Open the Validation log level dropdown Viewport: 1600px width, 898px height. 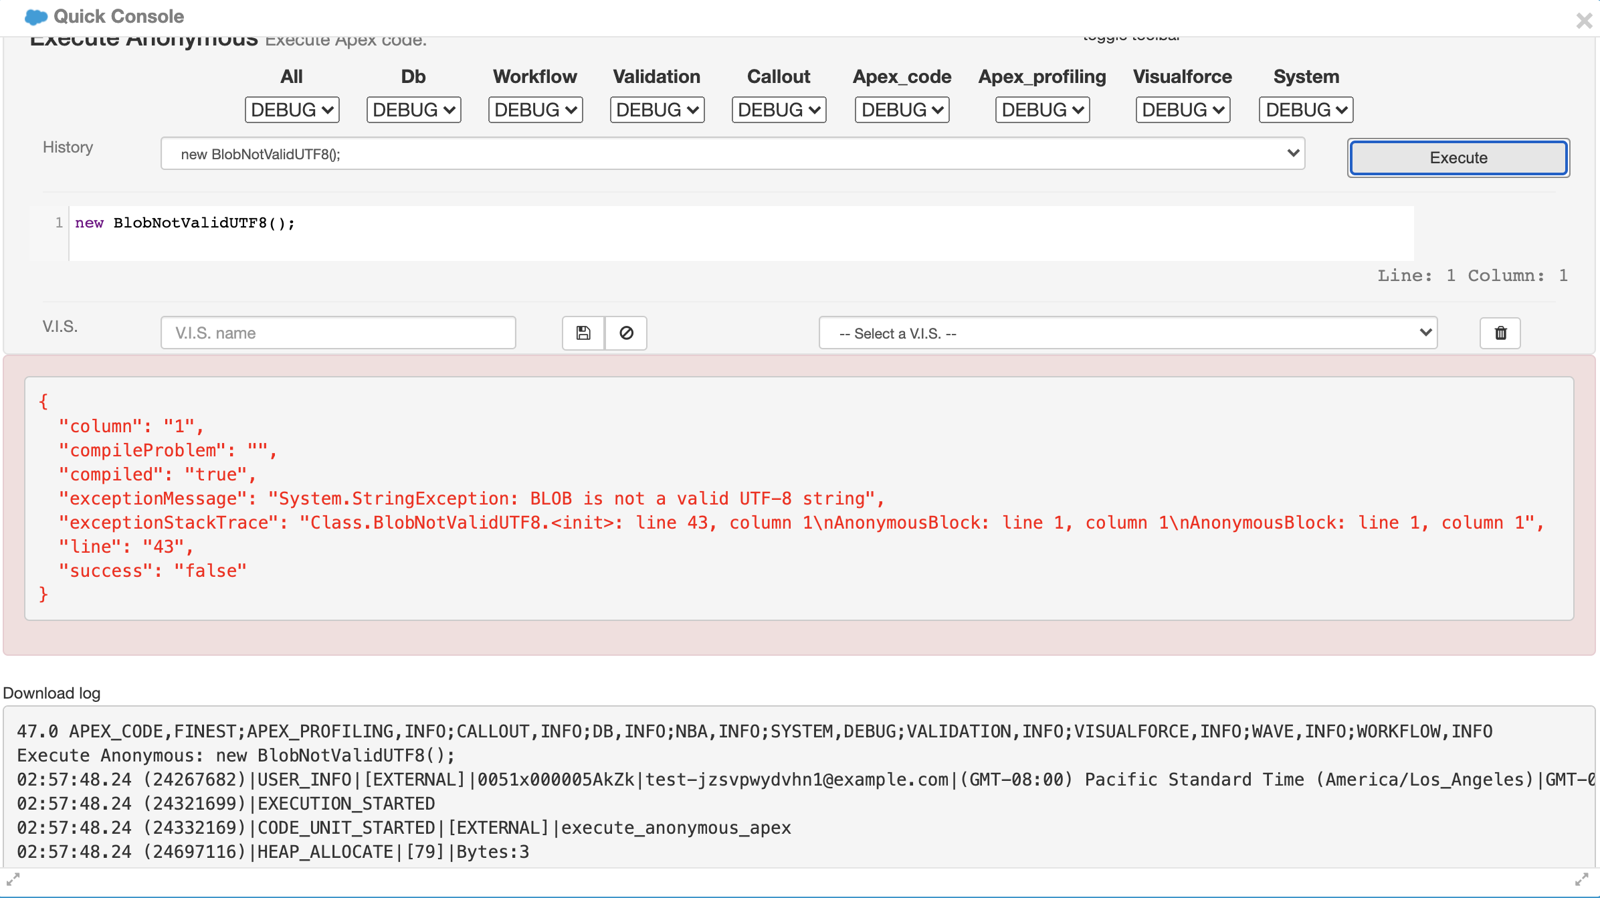point(658,110)
